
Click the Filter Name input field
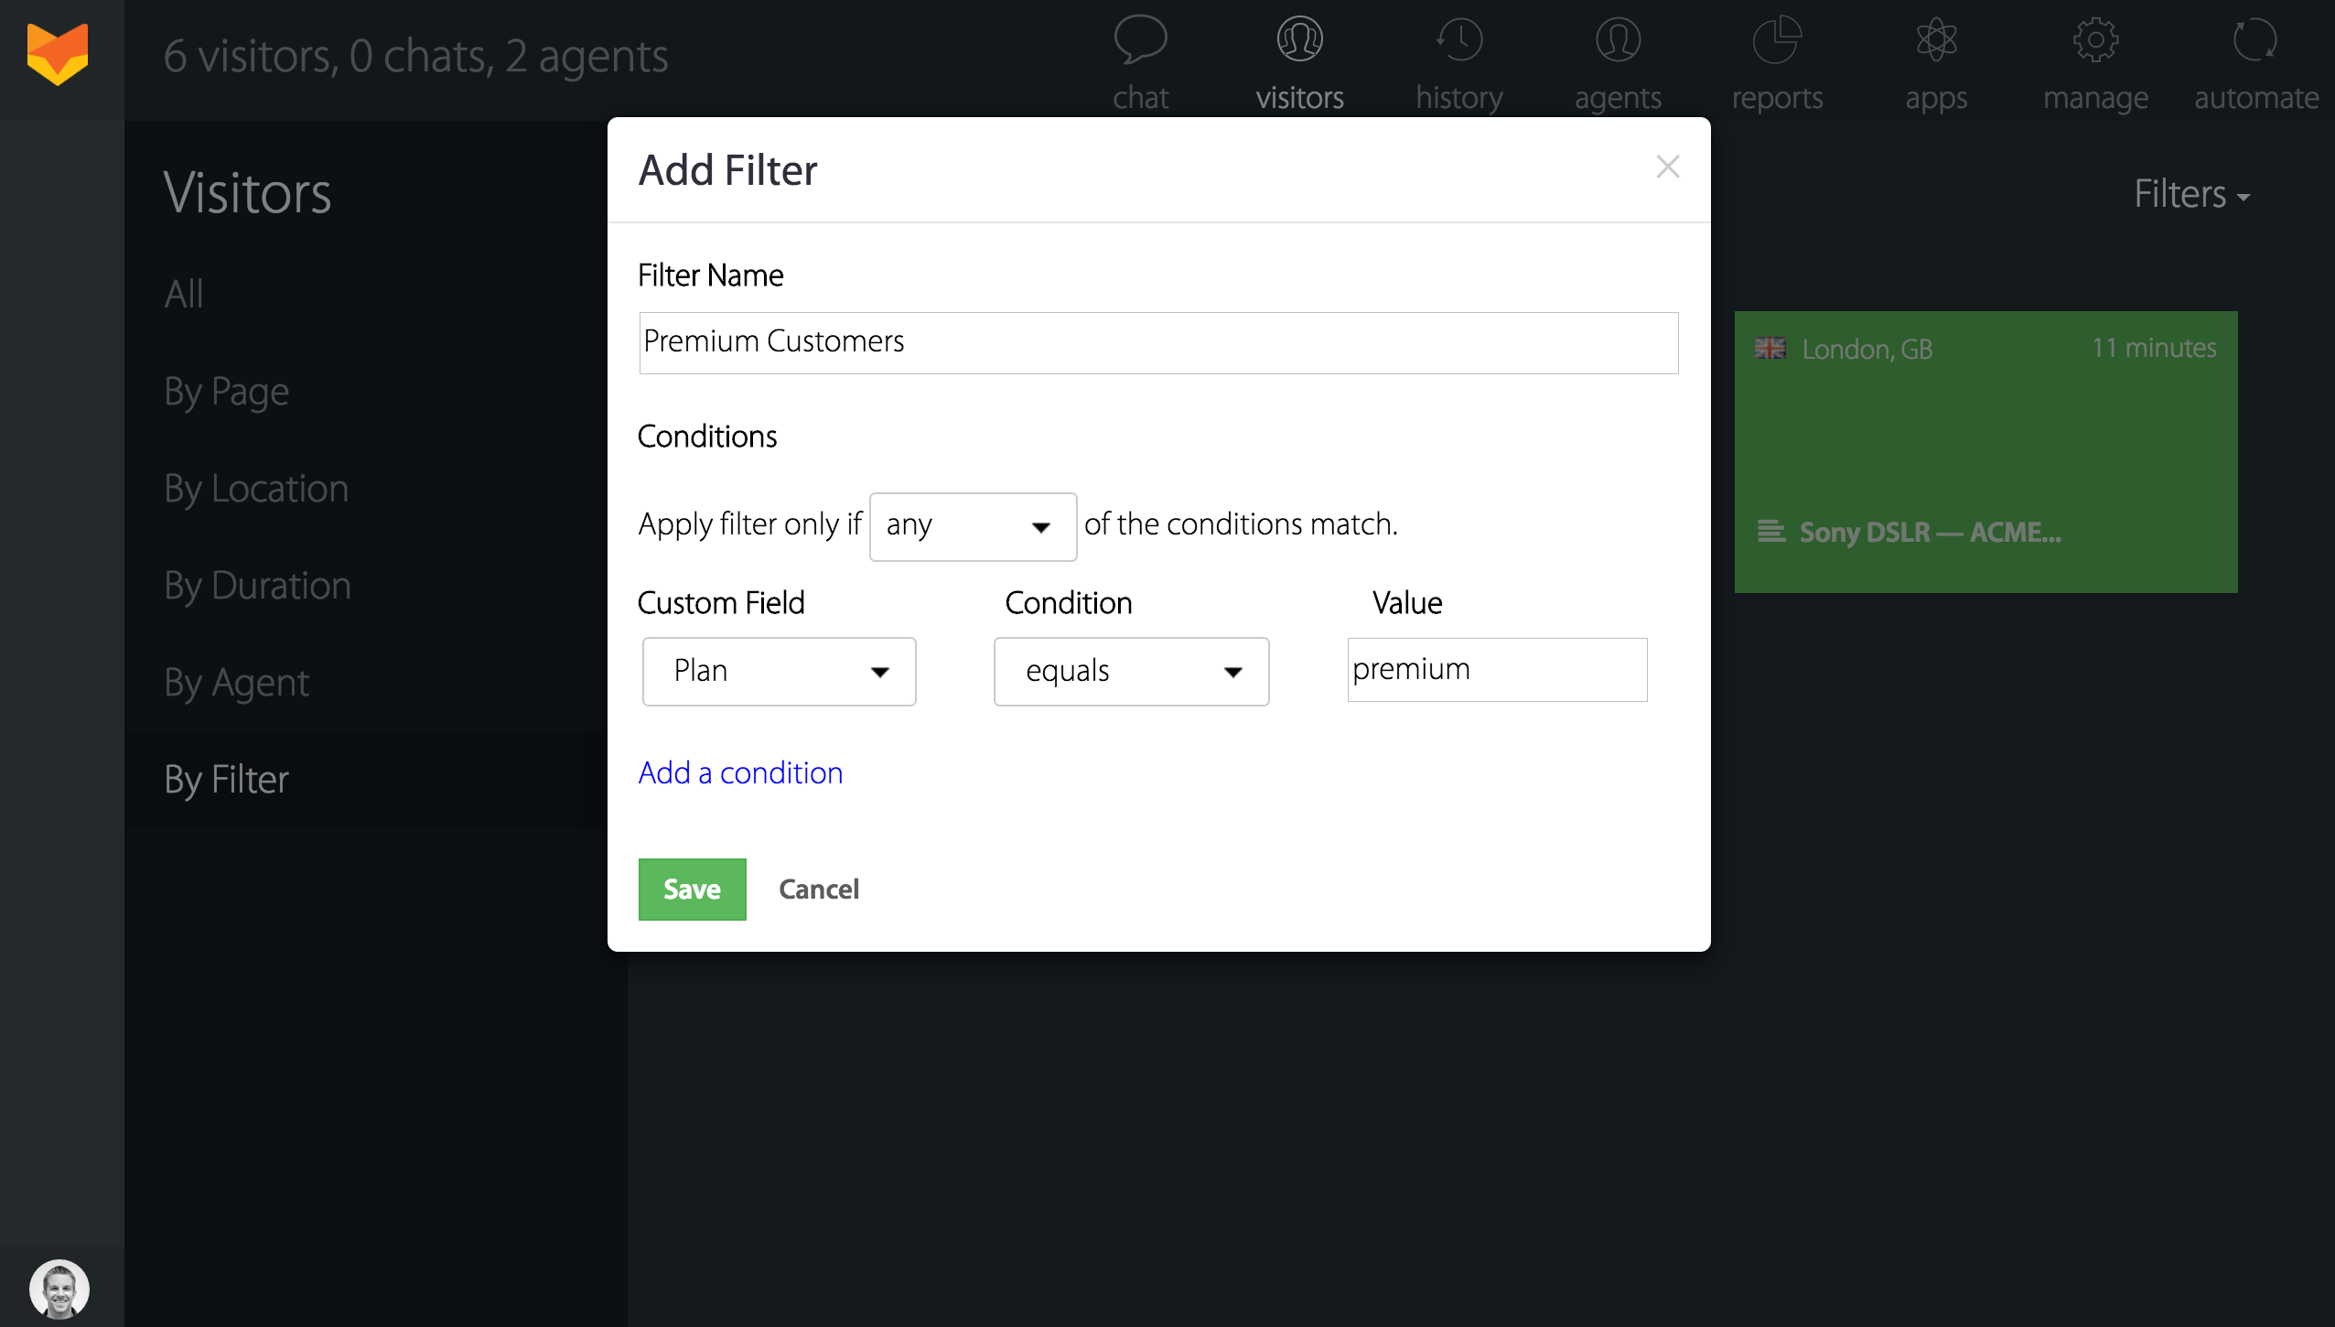click(1157, 341)
